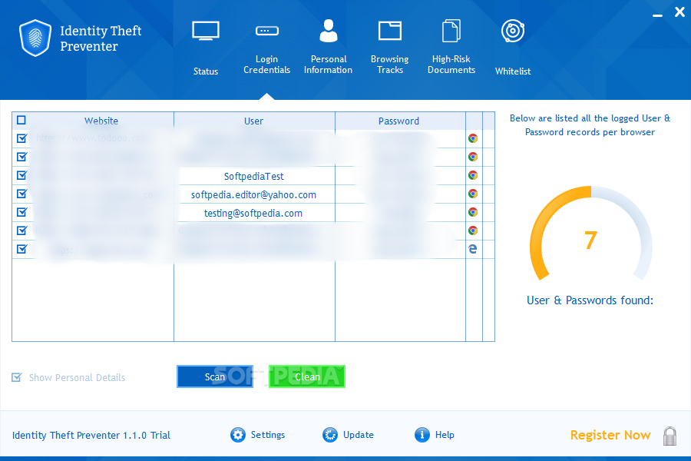Switch to the Whitelist tab label
Image resolution: width=691 pixels, height=461 pixels.
point(513,71)
